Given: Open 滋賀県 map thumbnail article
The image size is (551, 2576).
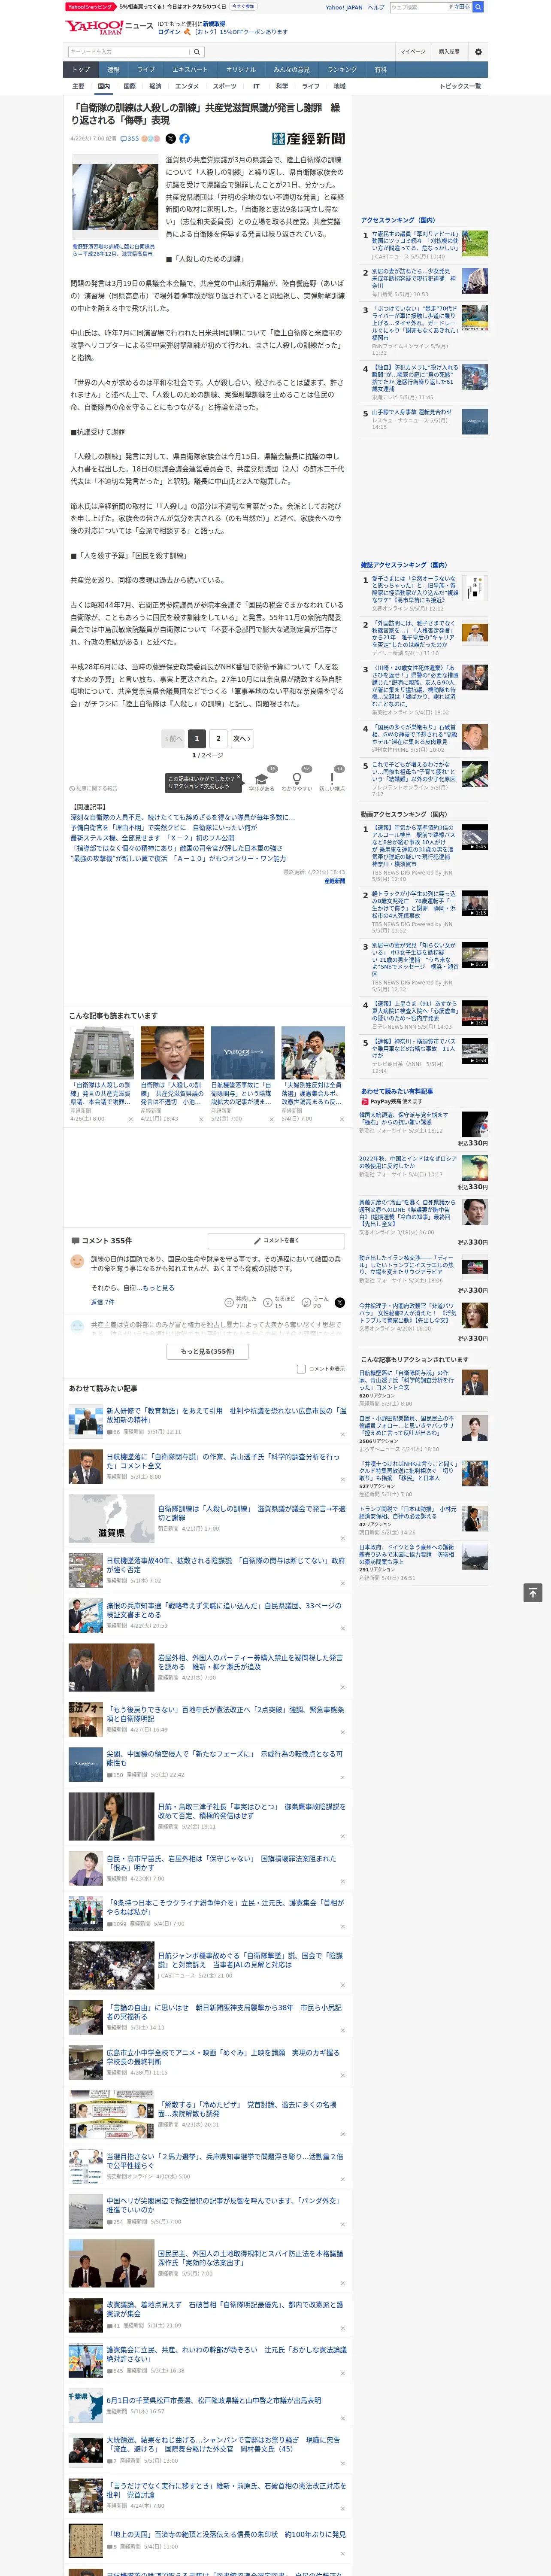Looking at the screenshot, I should (x=111, y=1519).
